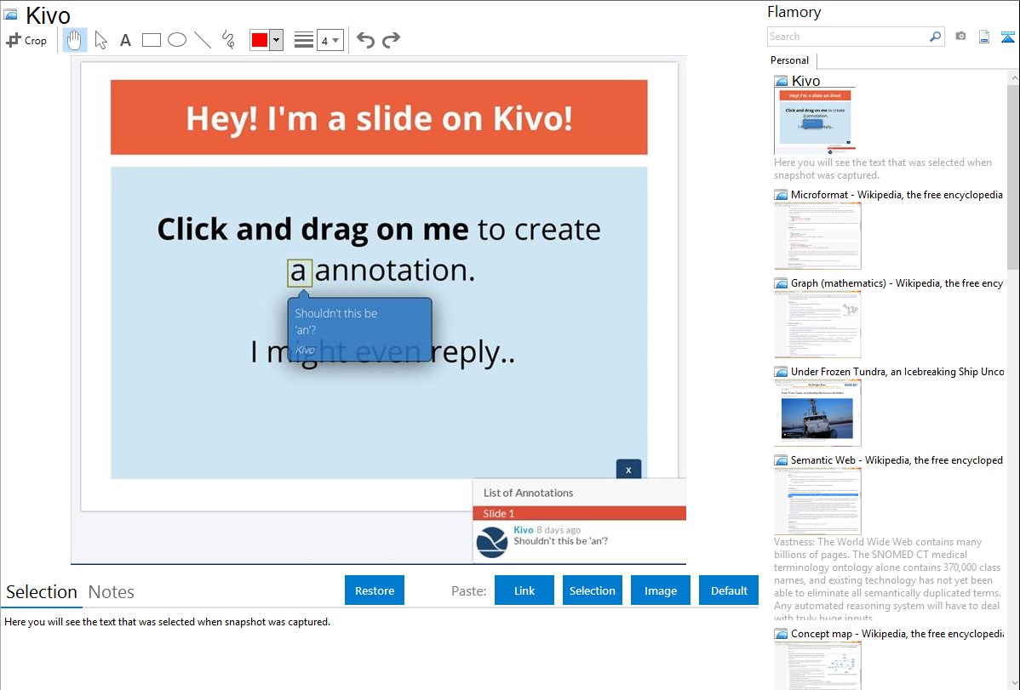Switch to the Selection tab

(42, 592)
